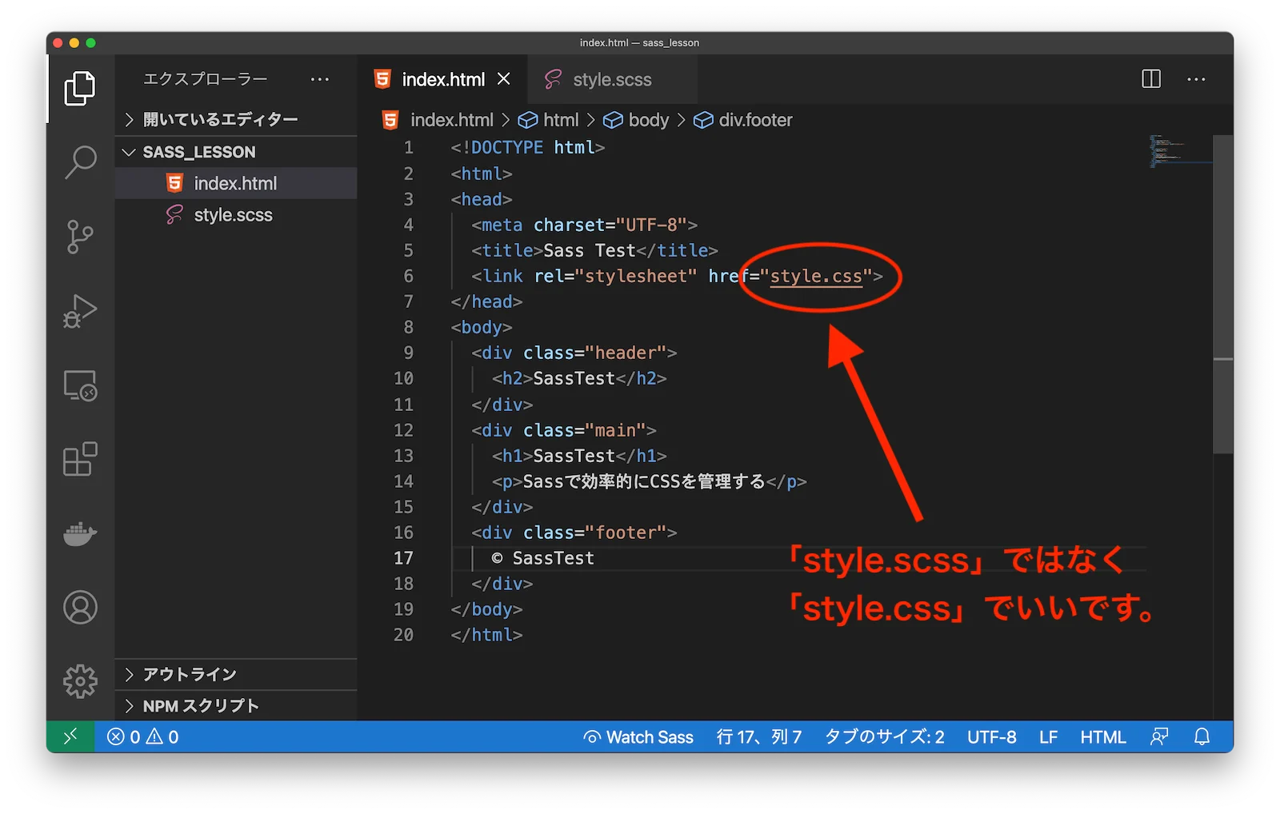Toggle the Watch Sass compiler in the status bar
Image resolution: width=1280 pixels, height=814 pixels.
[638, 736]
